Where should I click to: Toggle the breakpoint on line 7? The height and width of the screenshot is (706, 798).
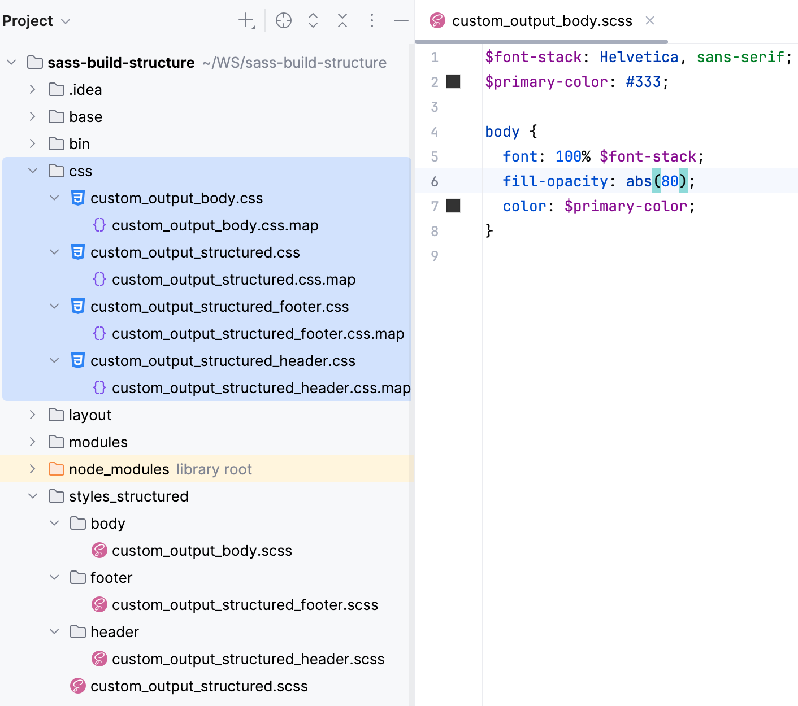(x=454, y=206)
